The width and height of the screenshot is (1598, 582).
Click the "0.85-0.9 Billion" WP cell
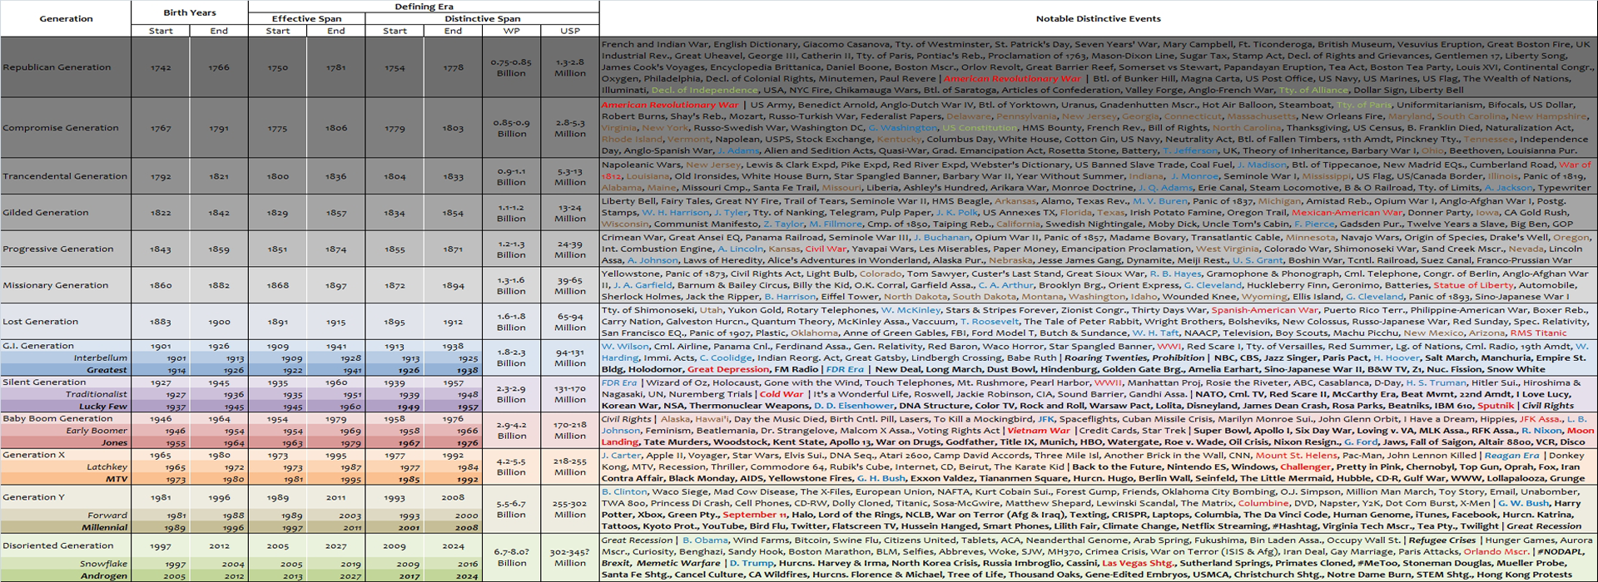pos(511,128)
